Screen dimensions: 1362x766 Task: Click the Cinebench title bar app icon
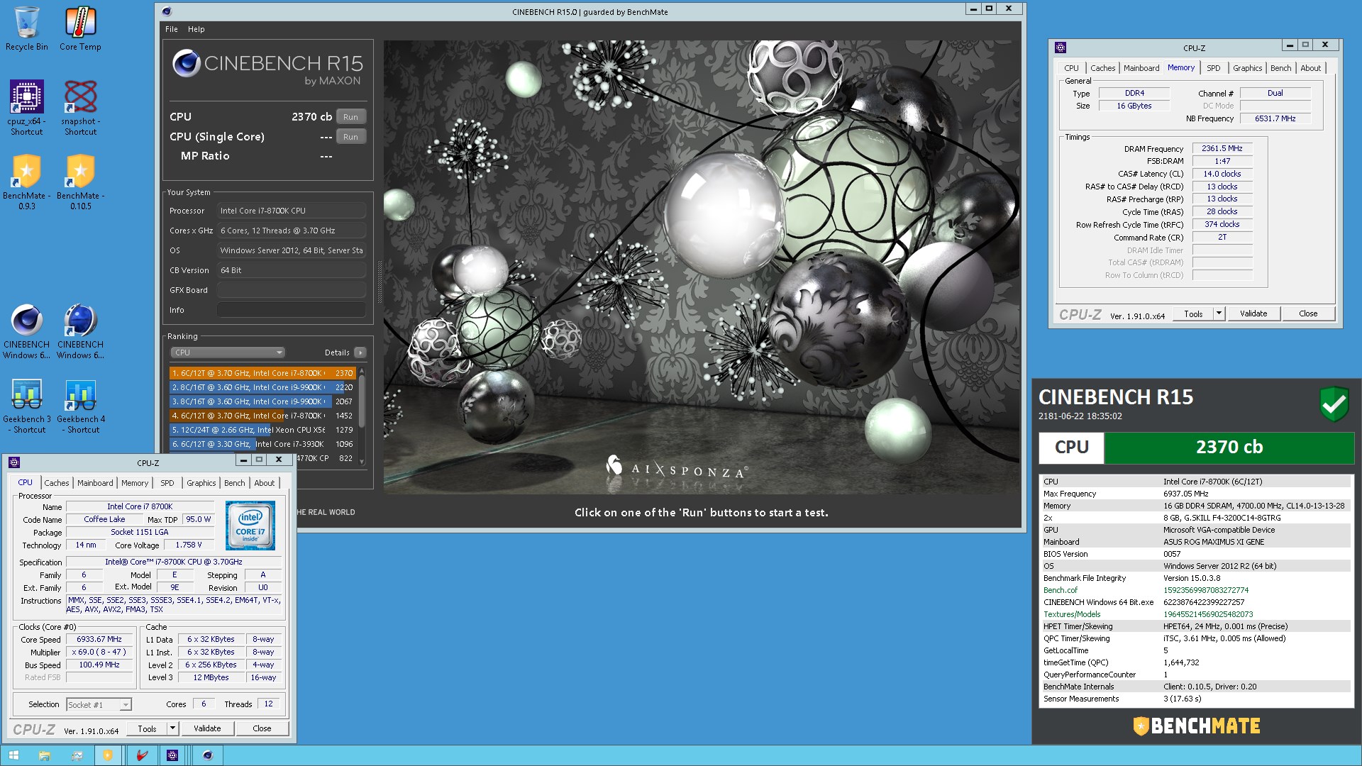[167, 11]
